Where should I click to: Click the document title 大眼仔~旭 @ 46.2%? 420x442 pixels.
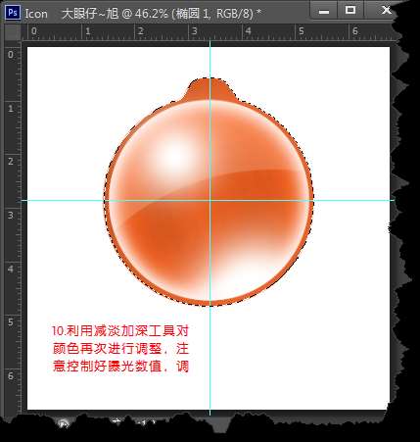(x=115, y=14)
